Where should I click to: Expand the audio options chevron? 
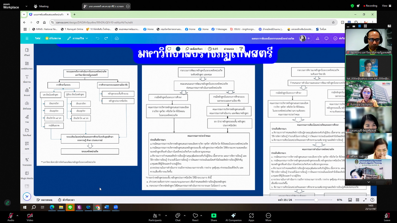point(17,216)
